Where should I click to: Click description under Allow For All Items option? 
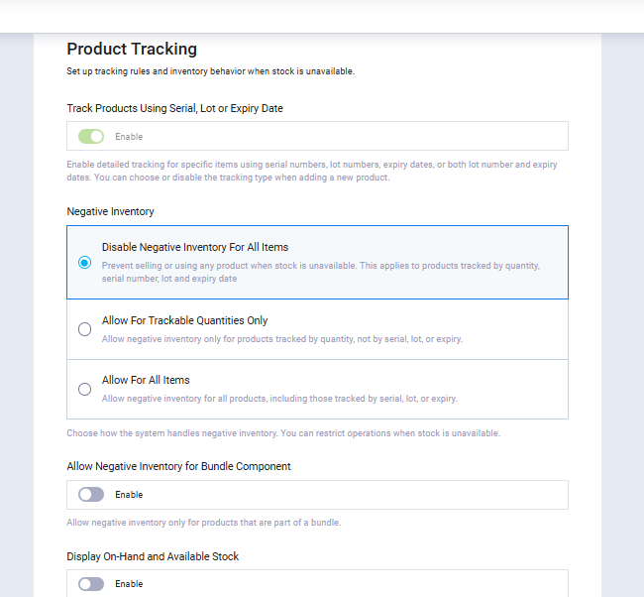click(278, 399)
